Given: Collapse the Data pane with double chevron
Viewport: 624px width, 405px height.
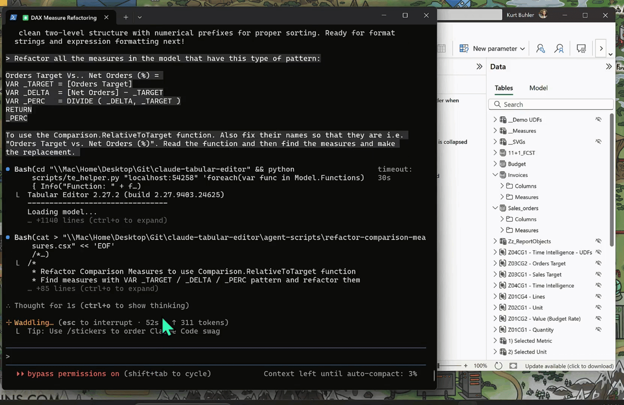Looking at the screenshot, I should [609, 67].
